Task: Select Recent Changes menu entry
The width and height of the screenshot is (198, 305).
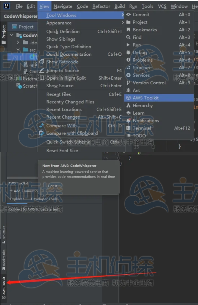Action: pos(81,117)
